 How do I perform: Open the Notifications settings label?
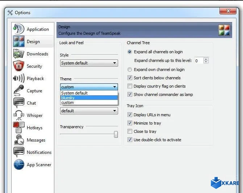point(39,152)
